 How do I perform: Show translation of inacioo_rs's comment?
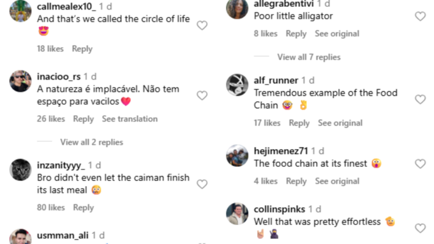coord(130,119)
